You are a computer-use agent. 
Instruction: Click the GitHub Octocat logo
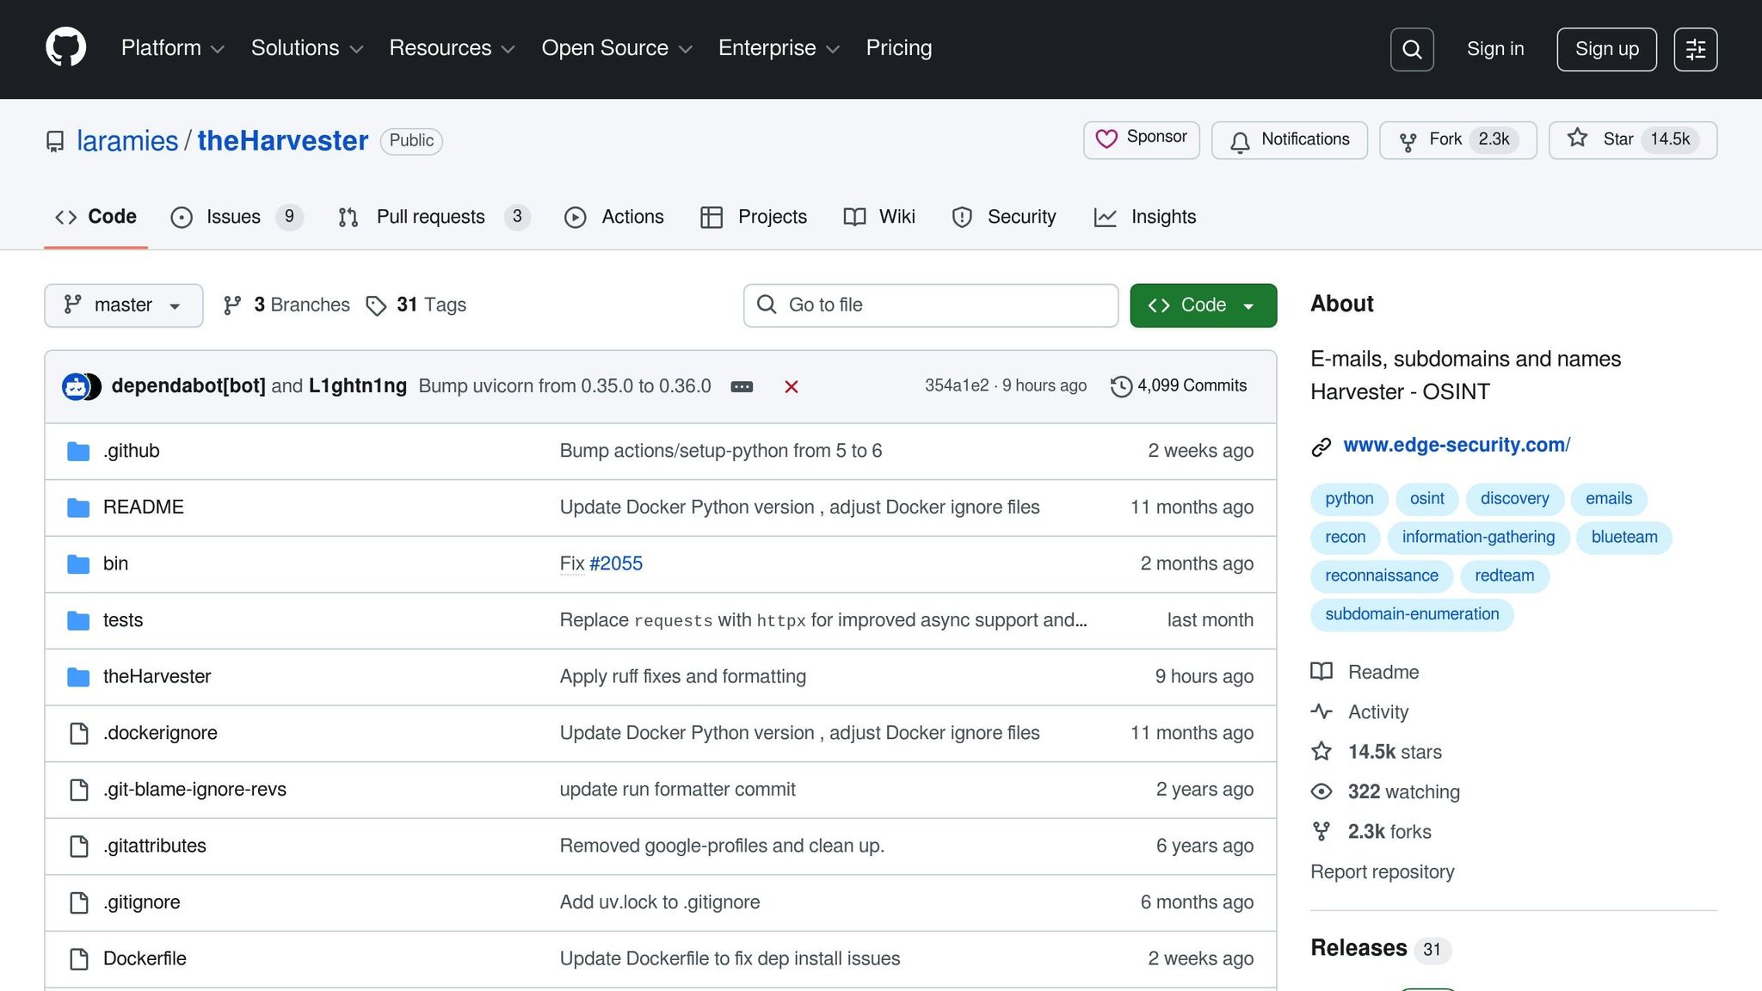pos(65,48)
